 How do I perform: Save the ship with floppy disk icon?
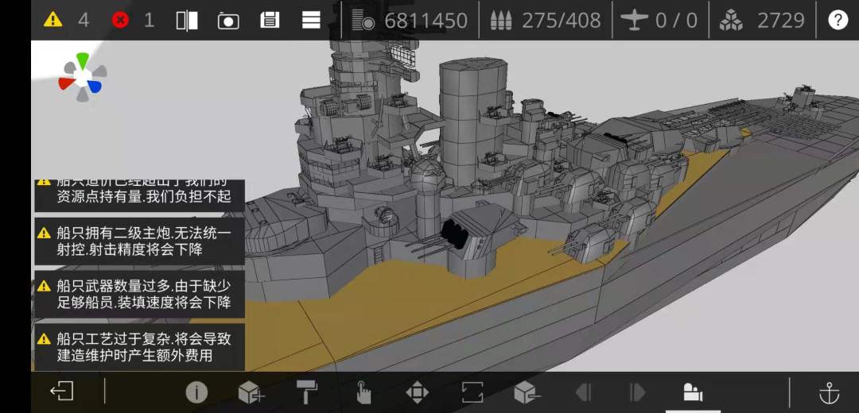pos(270,21)
